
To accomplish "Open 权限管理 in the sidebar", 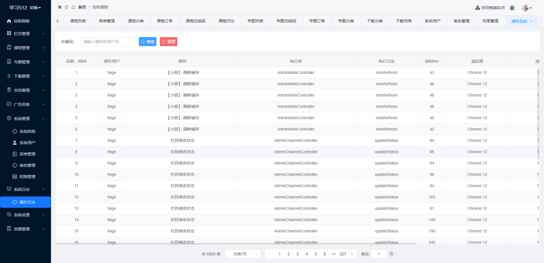I will pos(25,177).
